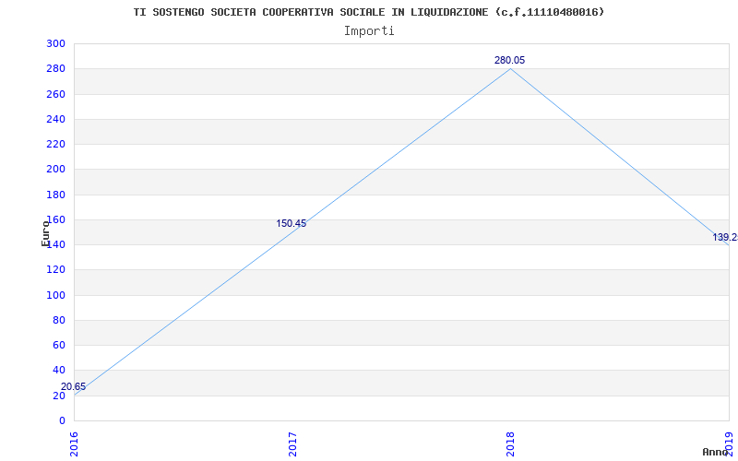Click the 150.45 data label

click(291, 223)
